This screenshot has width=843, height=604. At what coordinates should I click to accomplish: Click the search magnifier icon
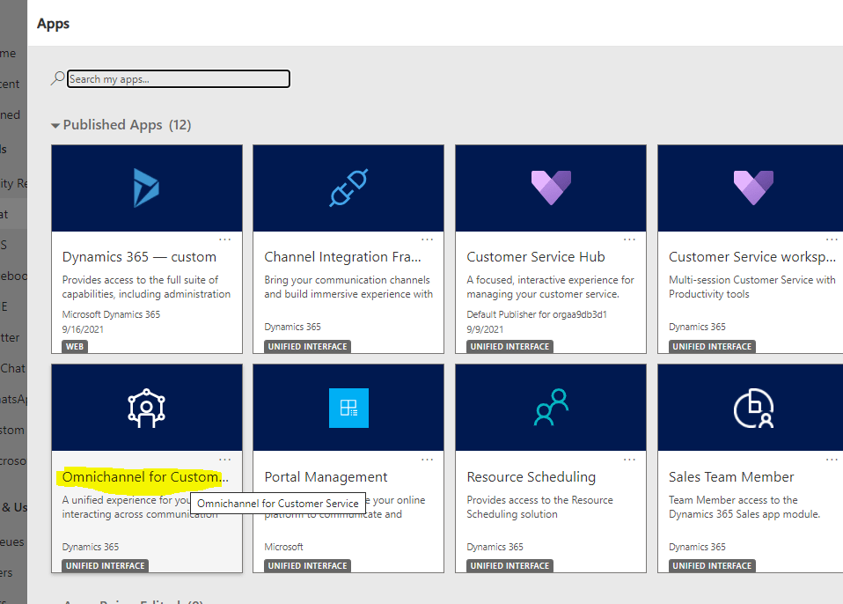57,78
